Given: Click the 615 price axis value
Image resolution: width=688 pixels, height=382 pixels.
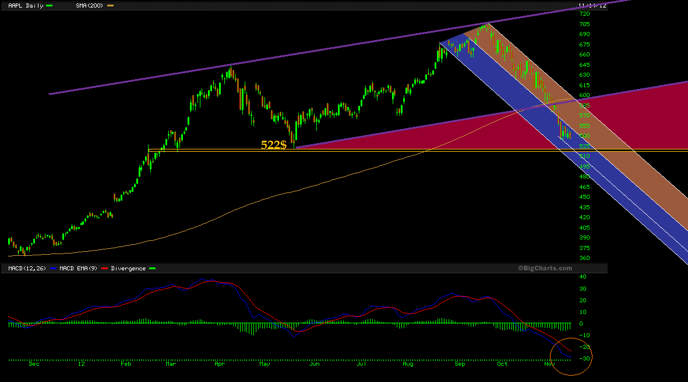Looking at the screenshot, I should click(x=584, y=85).
